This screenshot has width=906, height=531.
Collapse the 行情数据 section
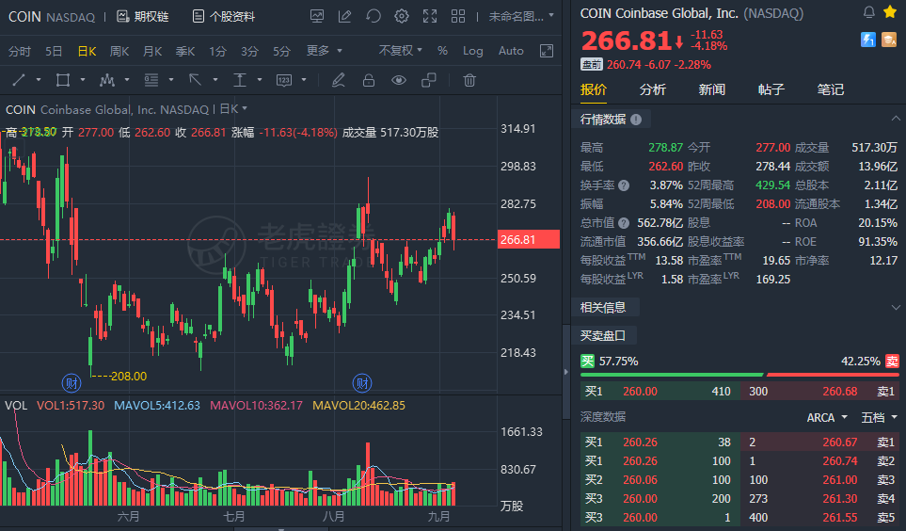[896, 119]
